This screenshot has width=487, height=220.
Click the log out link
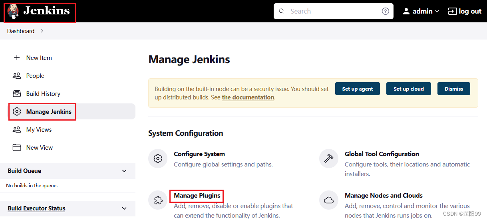[x=470, y=11]
